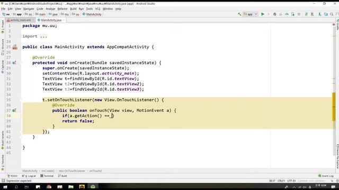Image resolution: width=339 pixels, height=190 pixels.
Task: Open the Tools menu
Action: click(90, 9)
